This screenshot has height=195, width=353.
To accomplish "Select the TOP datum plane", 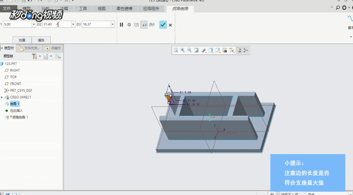I will click(13, 77).
